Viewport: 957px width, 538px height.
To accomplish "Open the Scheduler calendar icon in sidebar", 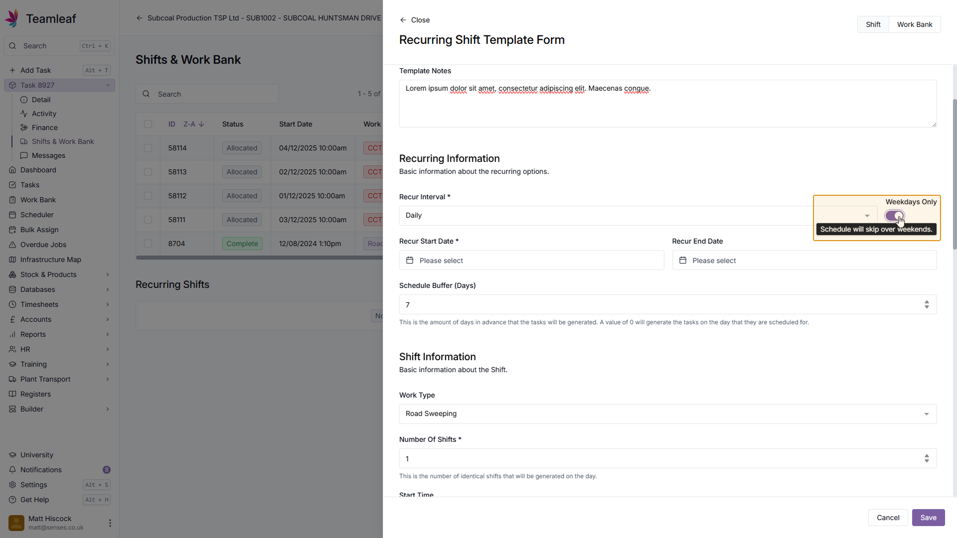I will coord(12,215).
